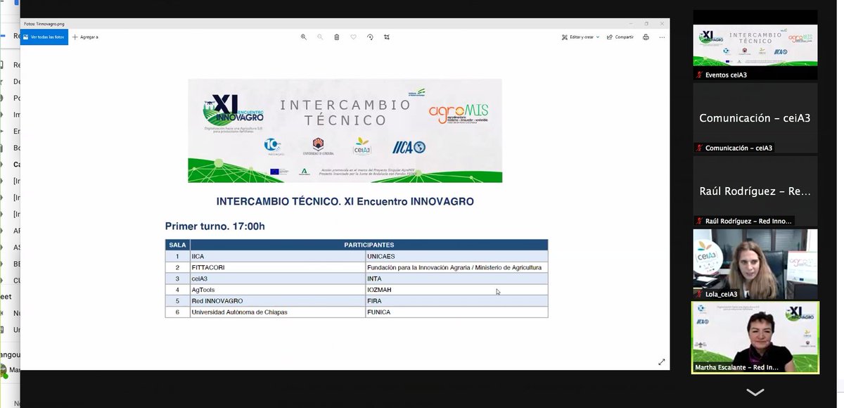Click Agregar a button
The image size is (844, 408).
tap(86, 37)
